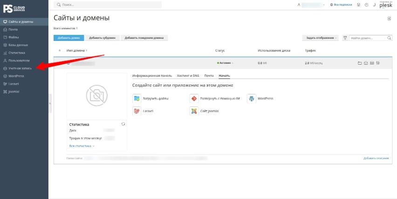397x199 pixels.
Task: Collapse the left sidebar handle
Action: (x=50, y=103)
